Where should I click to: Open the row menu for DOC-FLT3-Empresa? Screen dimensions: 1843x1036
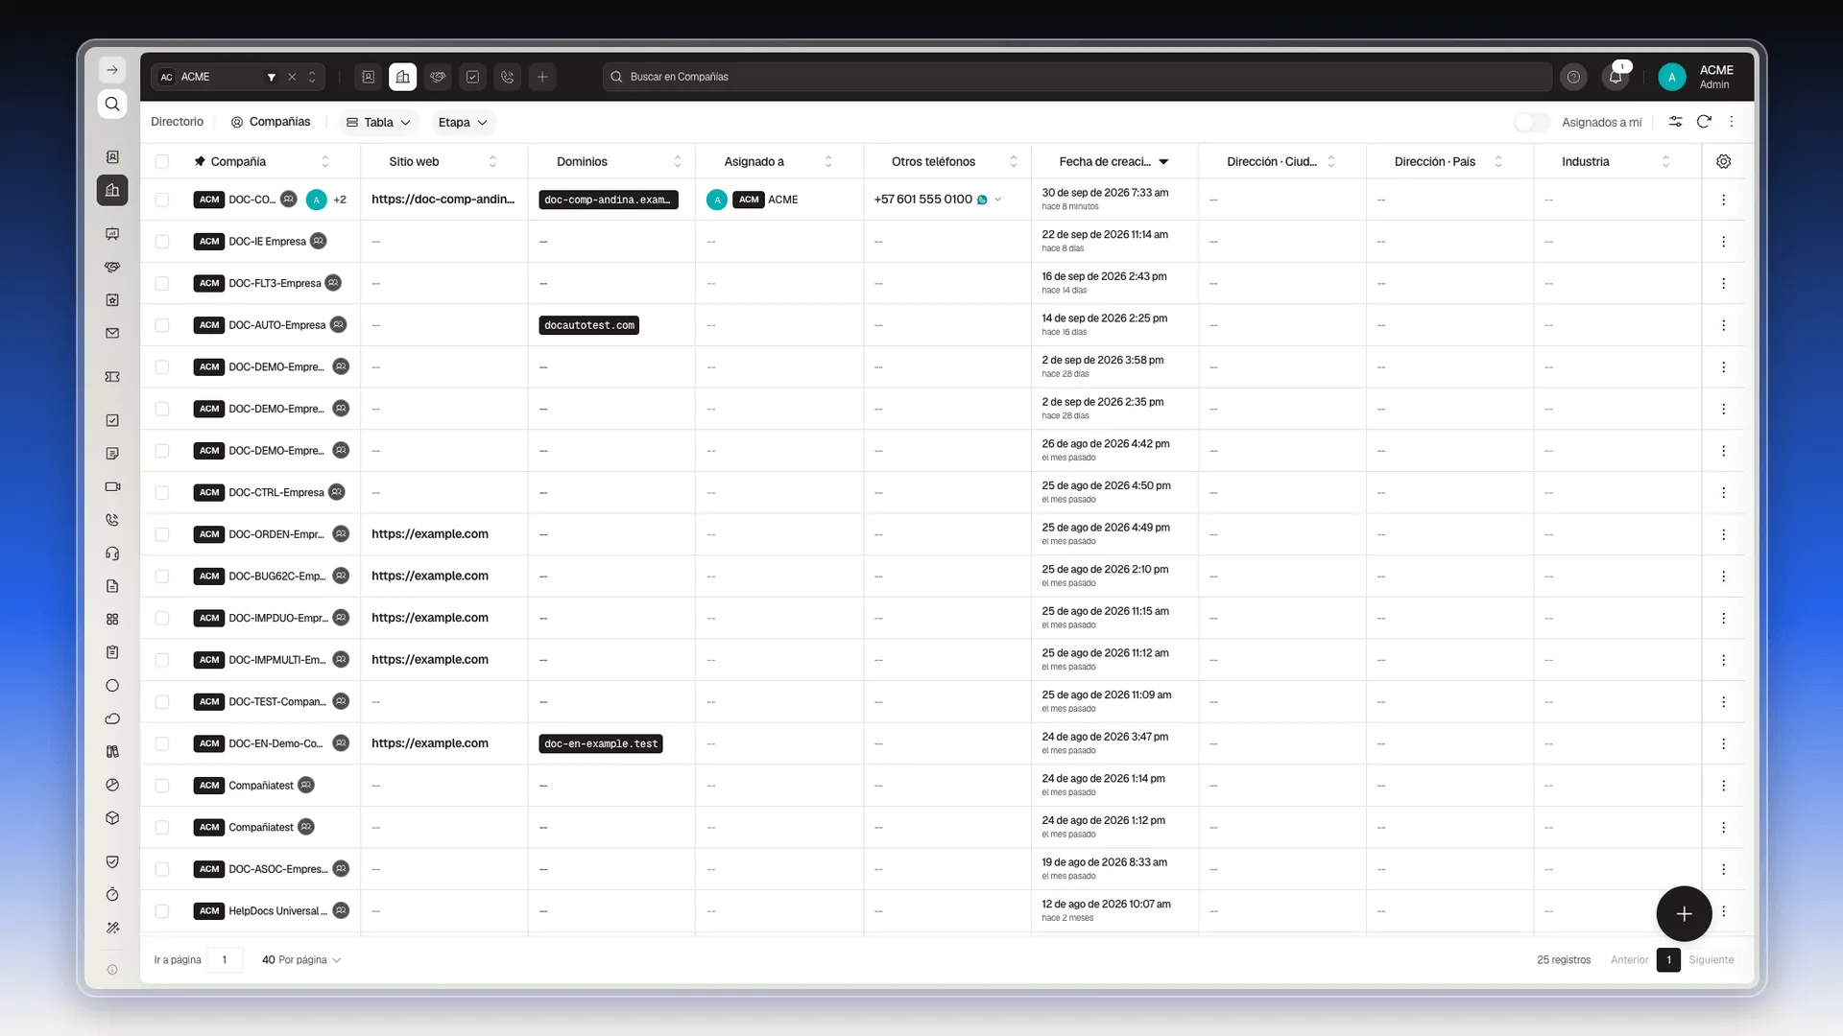point(1724,283)
